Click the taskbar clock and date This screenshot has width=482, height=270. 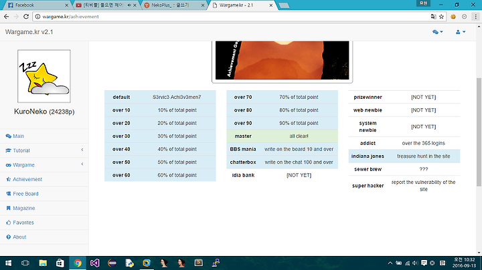(464, 263)
